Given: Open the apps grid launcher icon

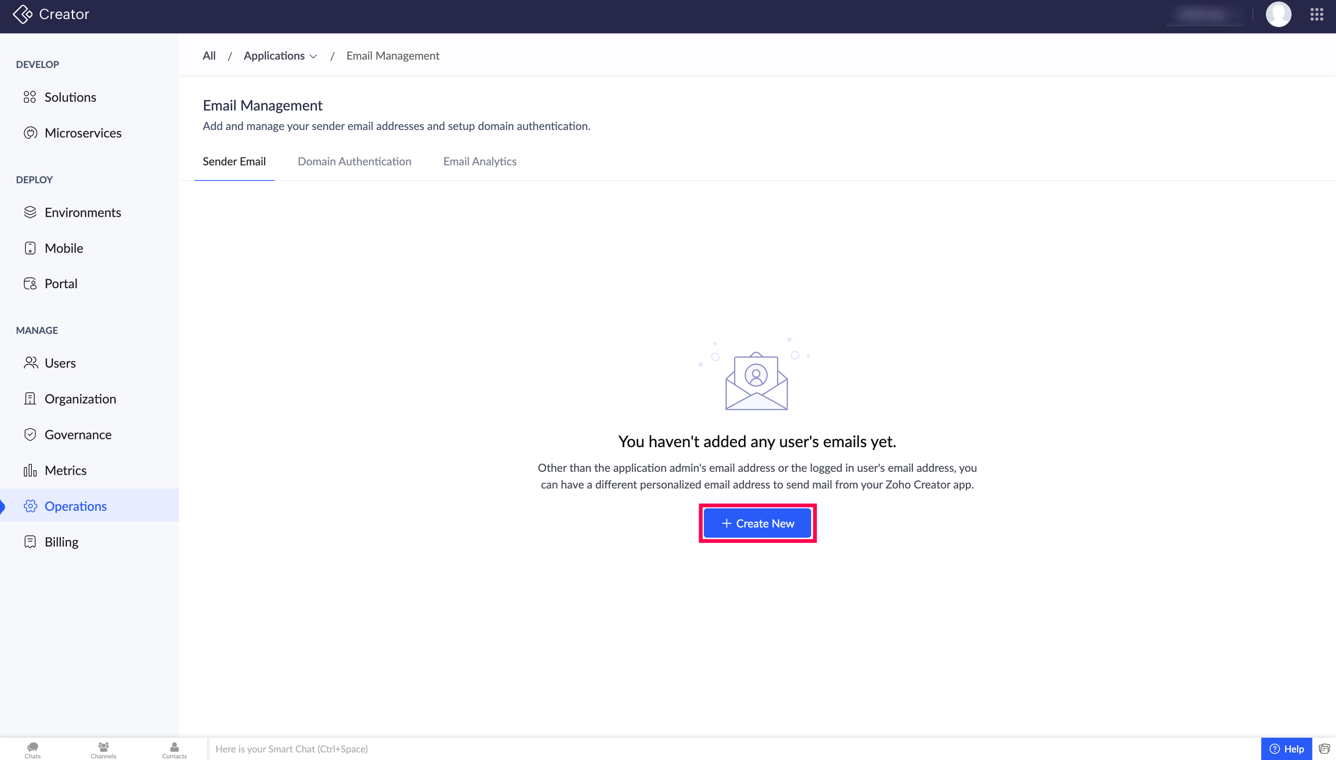Looking at the screenshot, I should [x=1316, y=14].
